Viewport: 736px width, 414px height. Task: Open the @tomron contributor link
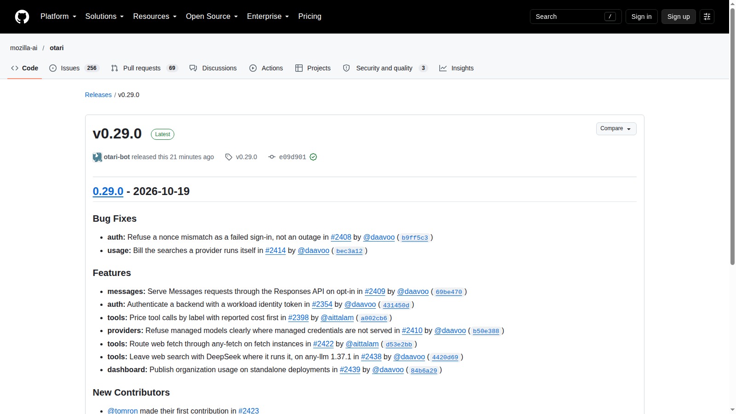coord(123,410)
